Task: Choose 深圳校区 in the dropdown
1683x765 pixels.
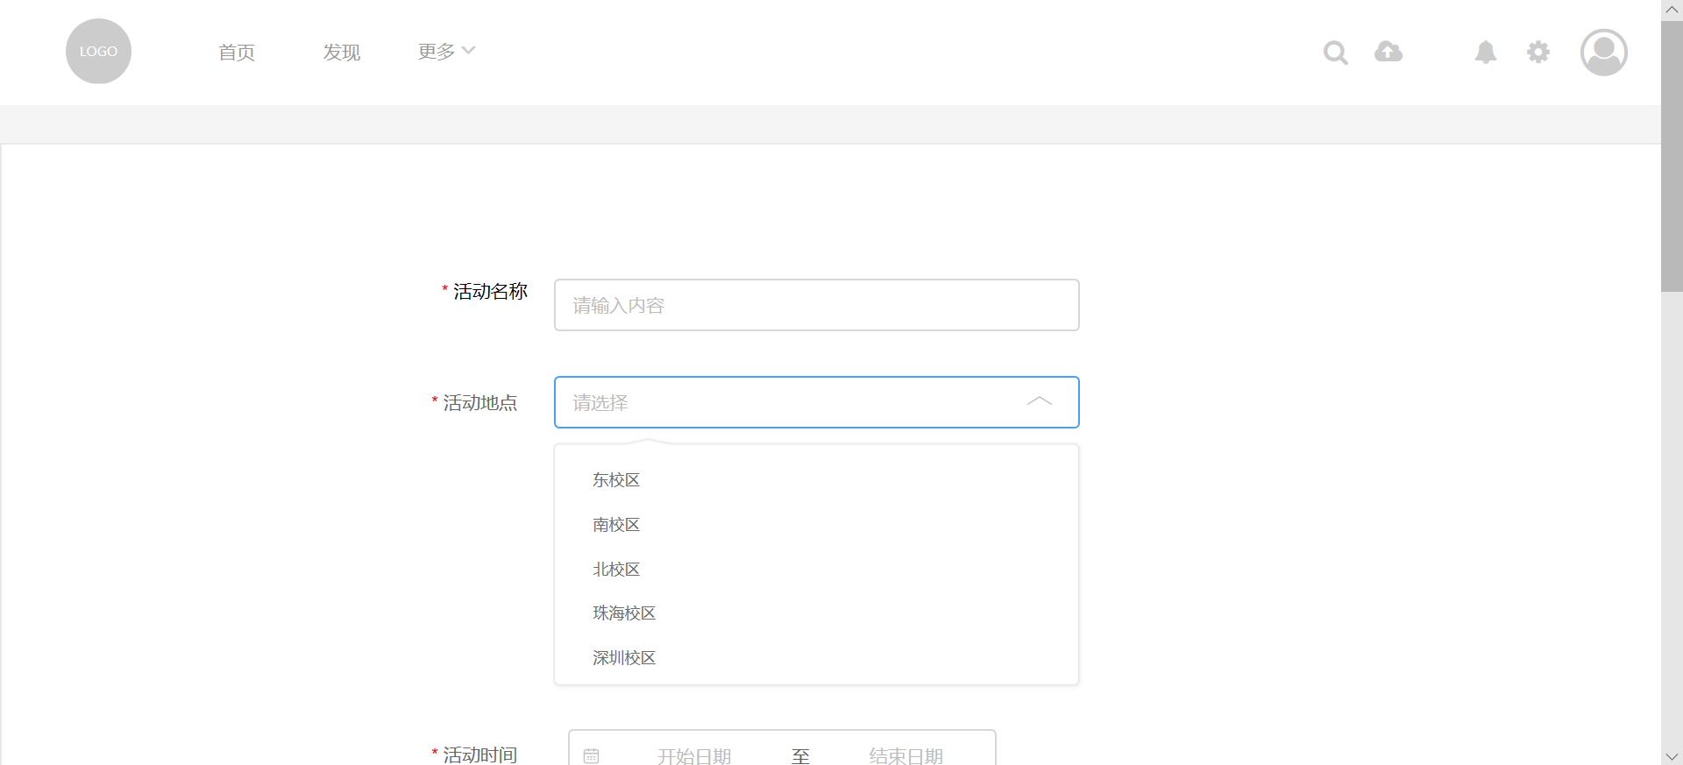Action: [x=624, y=658]
